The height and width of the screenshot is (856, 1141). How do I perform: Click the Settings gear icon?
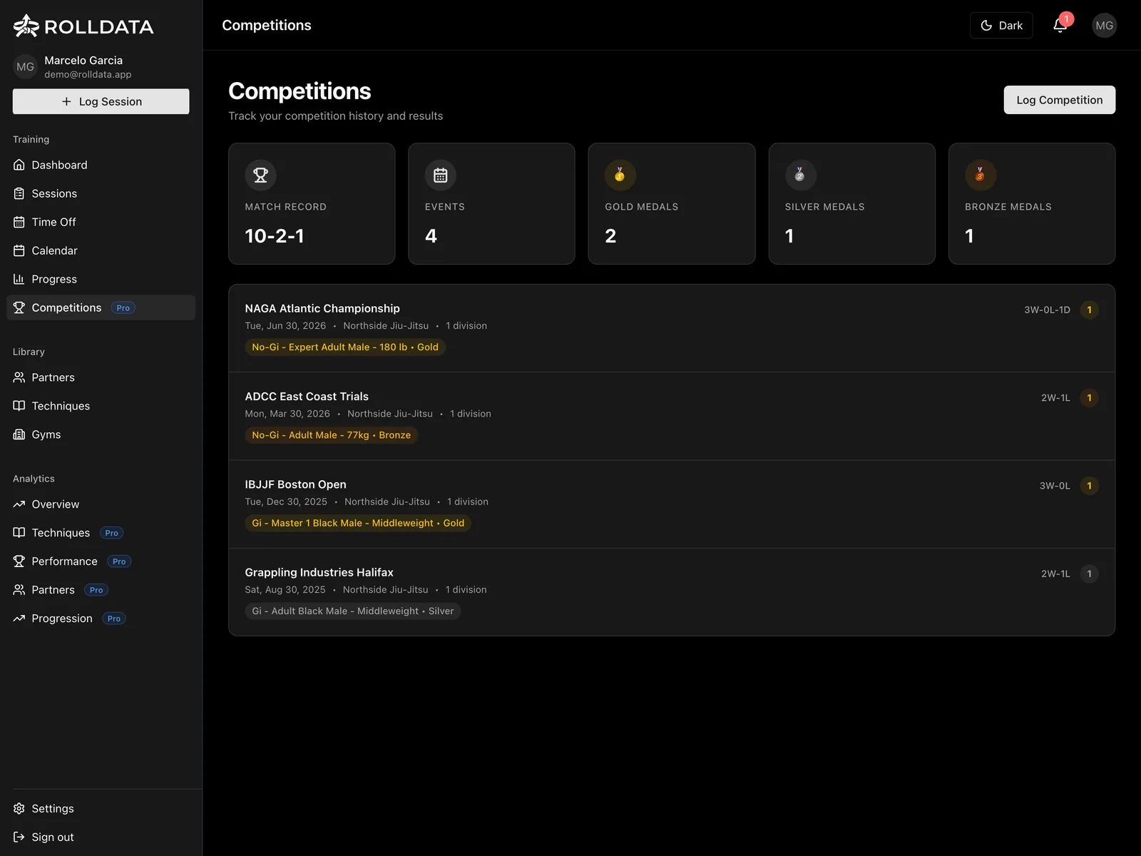(19, 808)
